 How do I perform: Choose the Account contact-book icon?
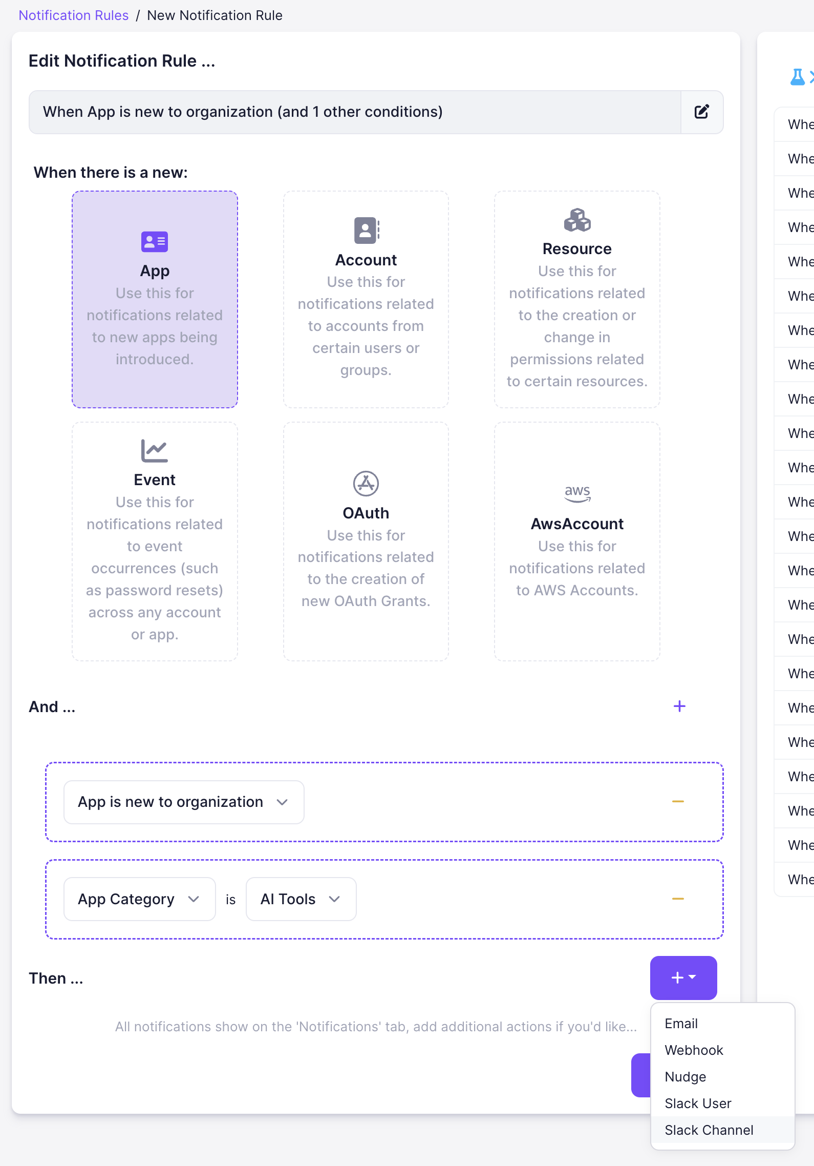(366, 231)
